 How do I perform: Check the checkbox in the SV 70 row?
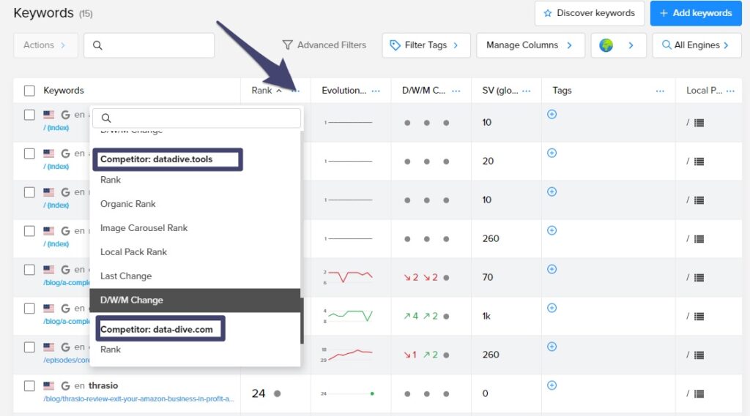(29, 269)
